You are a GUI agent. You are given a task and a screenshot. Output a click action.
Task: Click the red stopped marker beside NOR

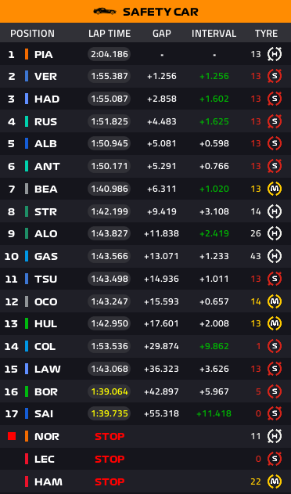click(12, 436)
